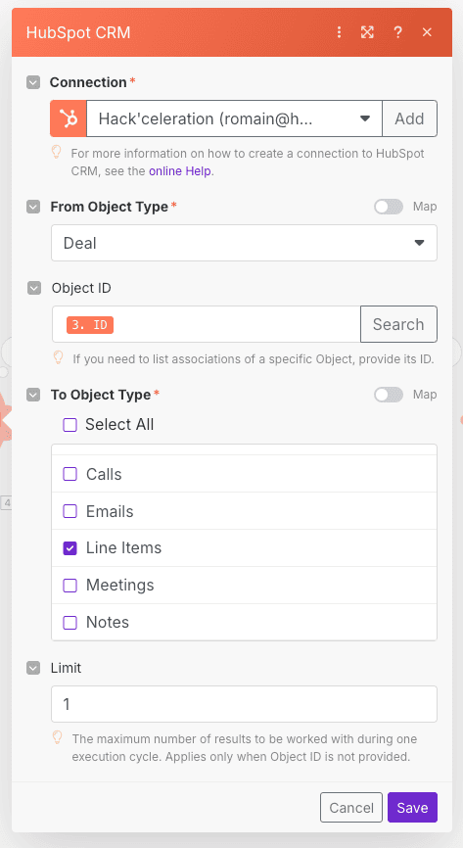Check the Notes checkbox
This screenshot has width=463, height=848.
pos(70,623)
